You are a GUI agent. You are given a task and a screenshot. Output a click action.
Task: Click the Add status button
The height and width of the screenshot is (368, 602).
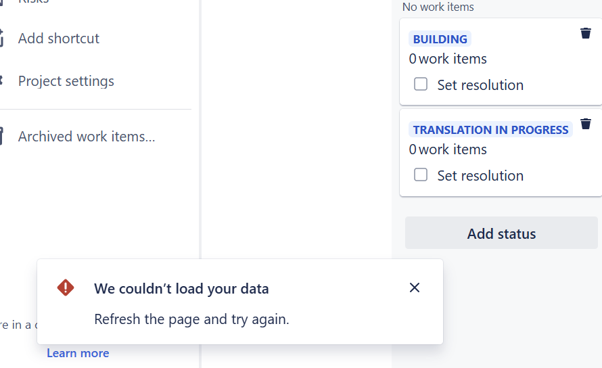(501, 233)
